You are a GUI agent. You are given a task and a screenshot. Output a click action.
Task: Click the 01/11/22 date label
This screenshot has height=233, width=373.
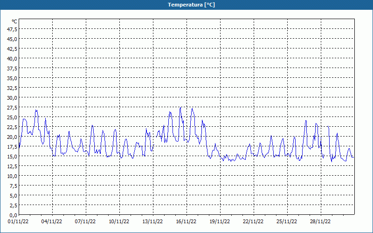click(18, 222)
